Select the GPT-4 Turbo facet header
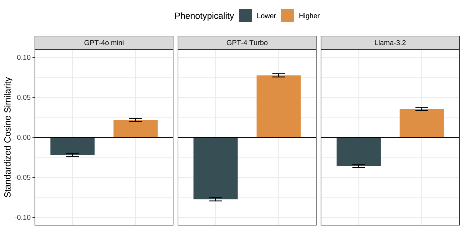This screenshot has height=232, width=464. pos(247,43)
